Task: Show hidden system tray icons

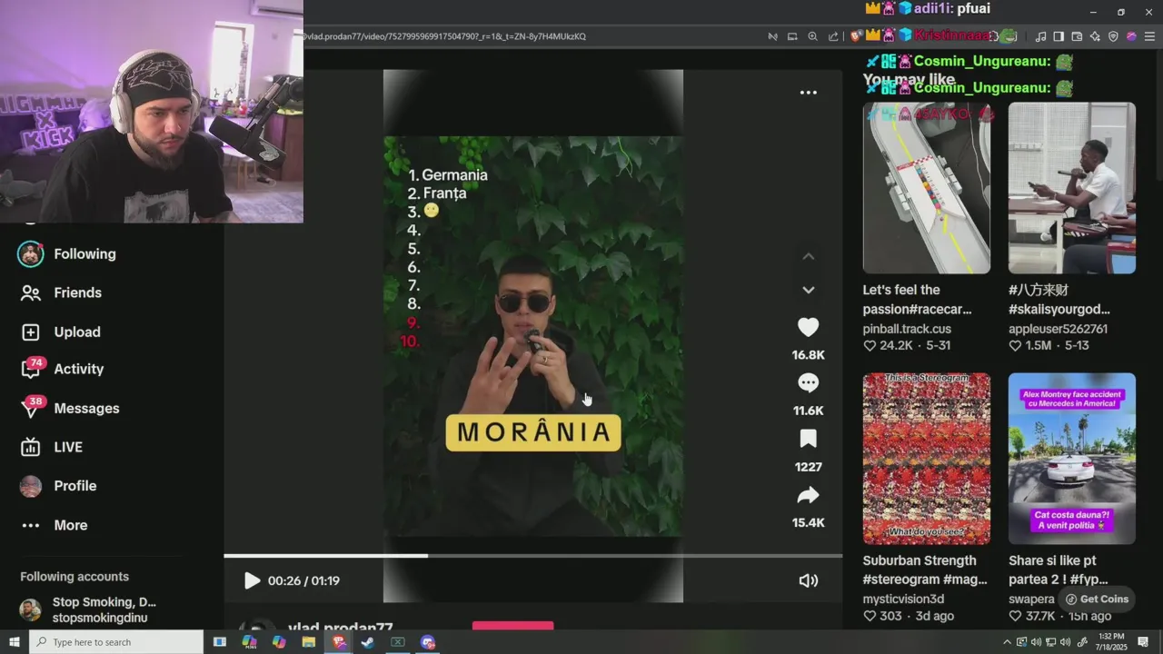Action: tap(1009, 642)
